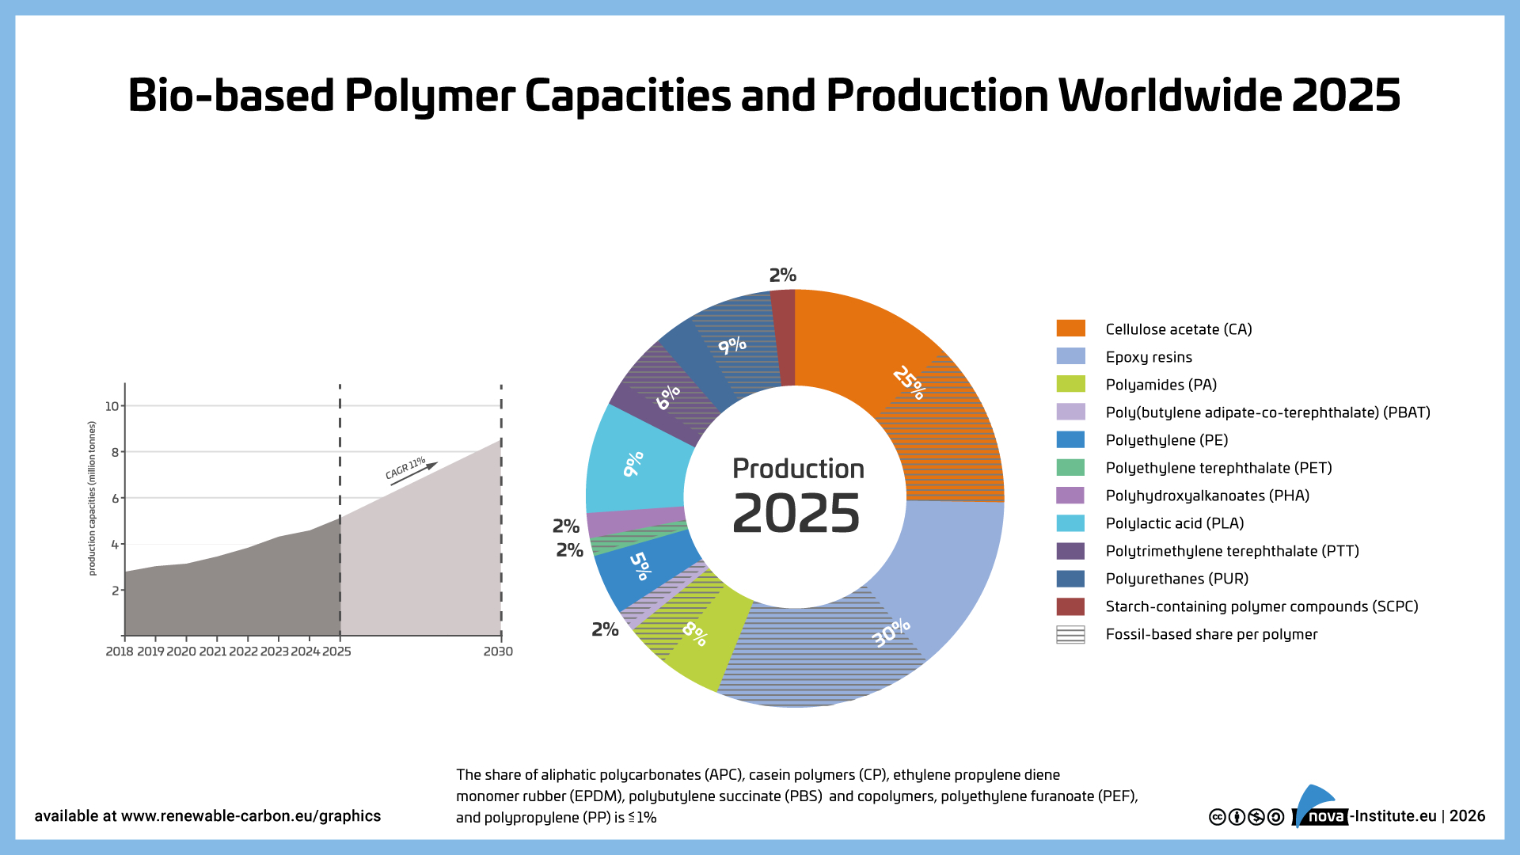This screenshot has width=1520, height=855.
Task: Click the CAGR 11% arrow annotation
Action: 410,469
